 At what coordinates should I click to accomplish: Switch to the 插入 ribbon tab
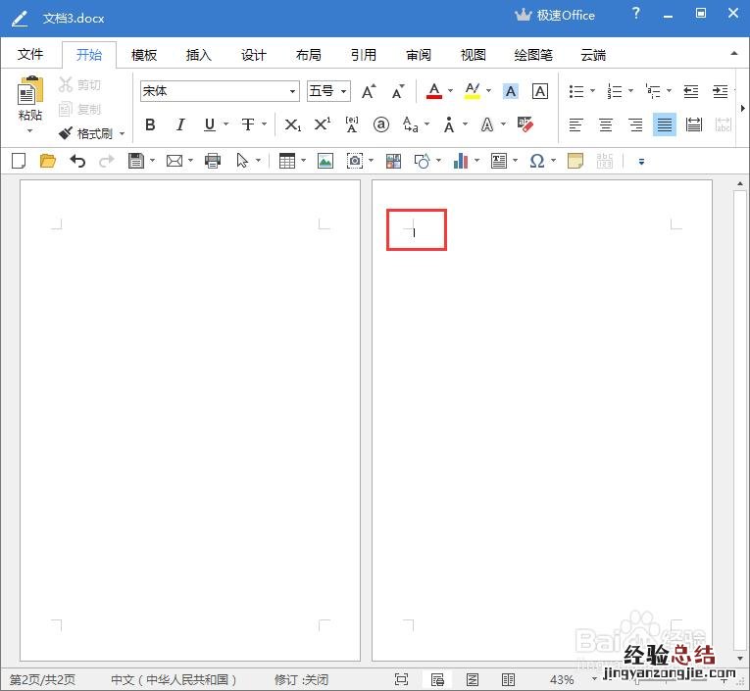coord(199,55)
